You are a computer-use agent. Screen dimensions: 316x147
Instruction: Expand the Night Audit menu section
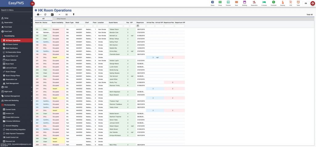pyautogui.click(x=16, y=91)
